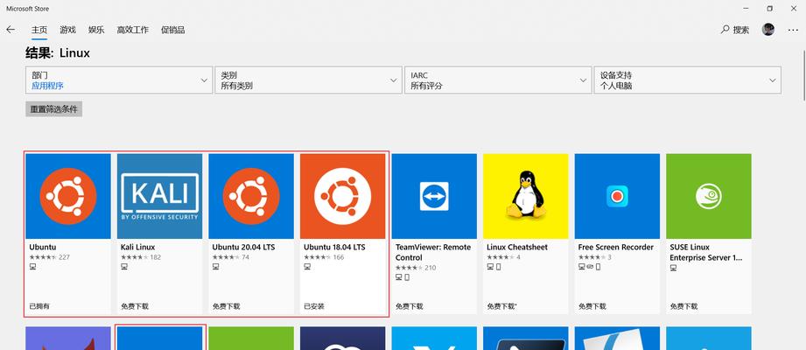Click the Linux Cheatsheet title
Image resolution: width=806 pixels, height=350 pixels.
pyautogui.click(x=519, y=248)
